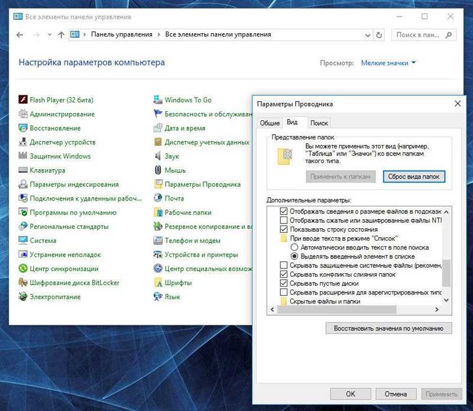Click the Шрифты icon

coord(158,283)
